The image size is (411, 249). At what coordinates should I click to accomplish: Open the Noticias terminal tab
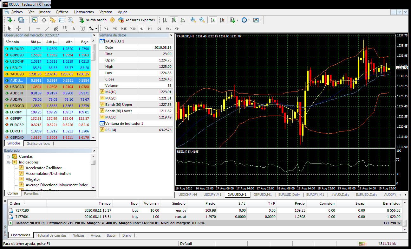79,235
